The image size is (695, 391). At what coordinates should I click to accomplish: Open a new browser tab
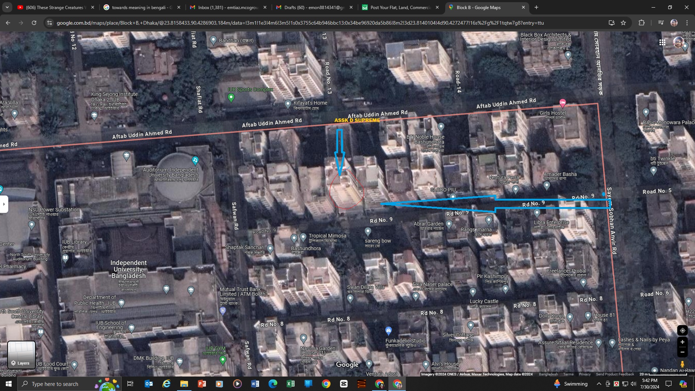coord(536,7)
